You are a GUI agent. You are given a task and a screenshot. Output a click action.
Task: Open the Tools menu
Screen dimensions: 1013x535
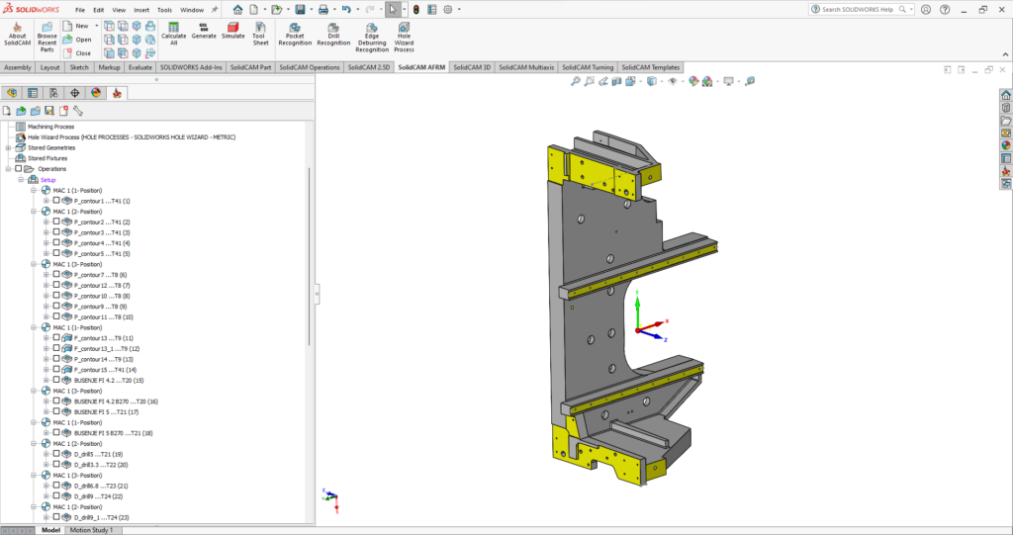click(x=165, y=10)
